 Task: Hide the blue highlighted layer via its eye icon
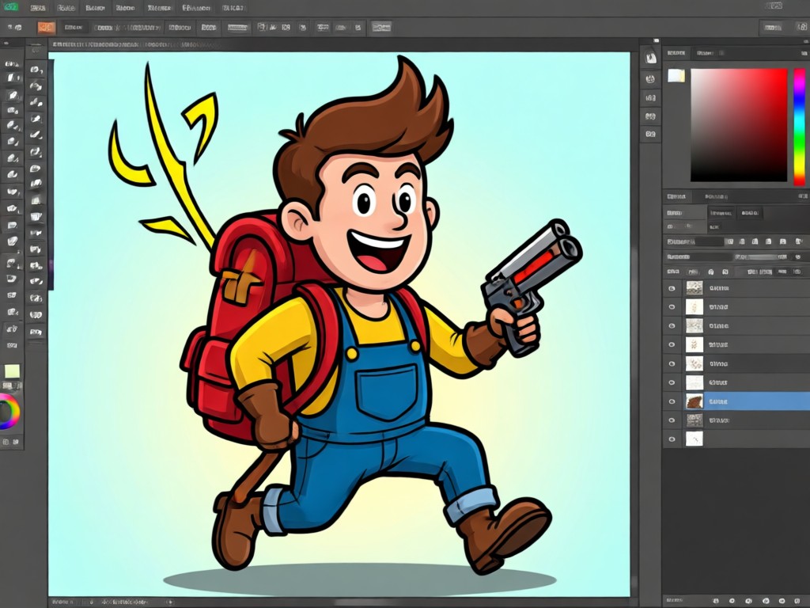coord(672,401)
